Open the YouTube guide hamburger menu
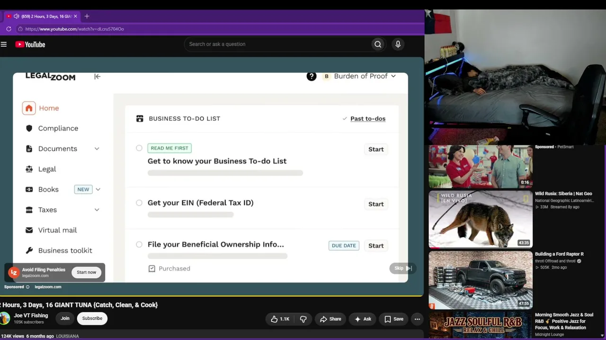This screenshot has height=340, width=606. coord(4,44)
